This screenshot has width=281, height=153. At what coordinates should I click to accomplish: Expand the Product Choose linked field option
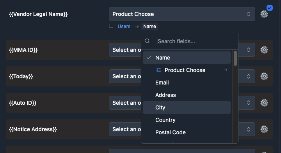click(x=187, y=70)
